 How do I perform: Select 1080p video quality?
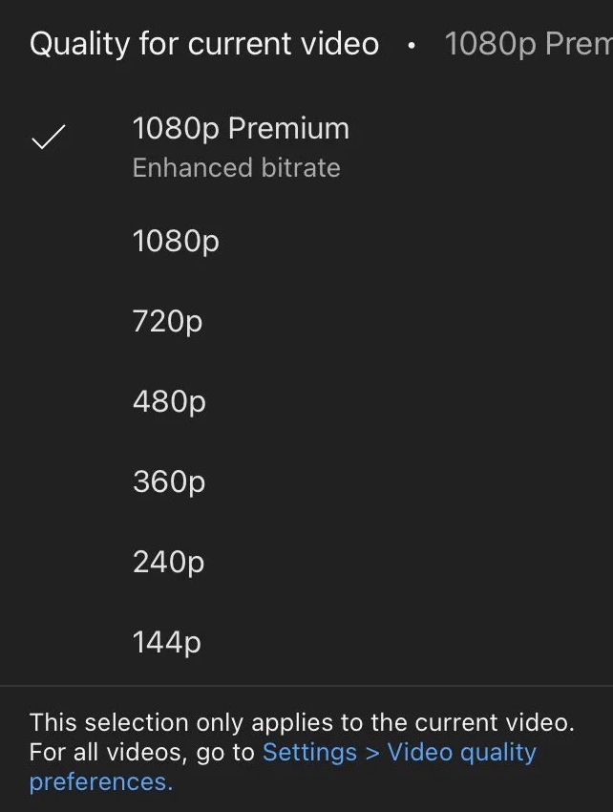(x=176, y=241)
